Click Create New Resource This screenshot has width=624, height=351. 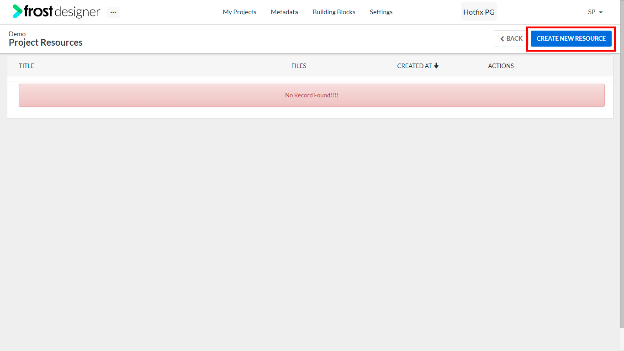571,38
